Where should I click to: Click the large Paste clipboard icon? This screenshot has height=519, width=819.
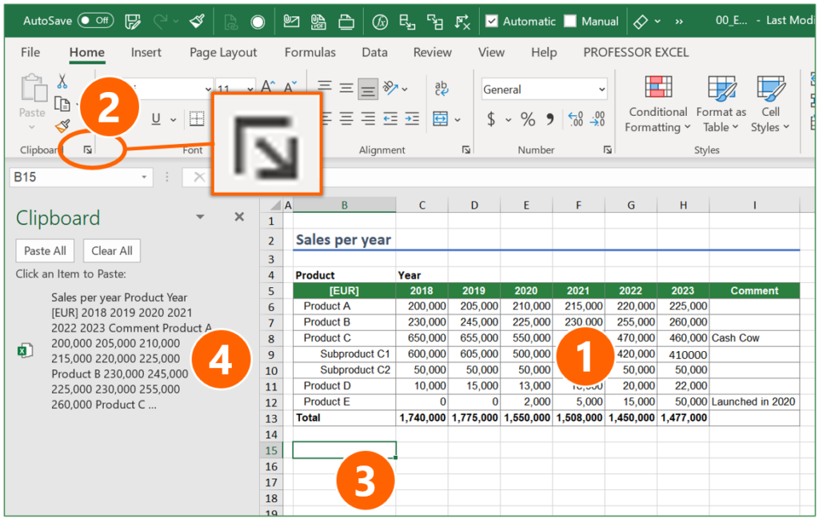coord(34,87)
